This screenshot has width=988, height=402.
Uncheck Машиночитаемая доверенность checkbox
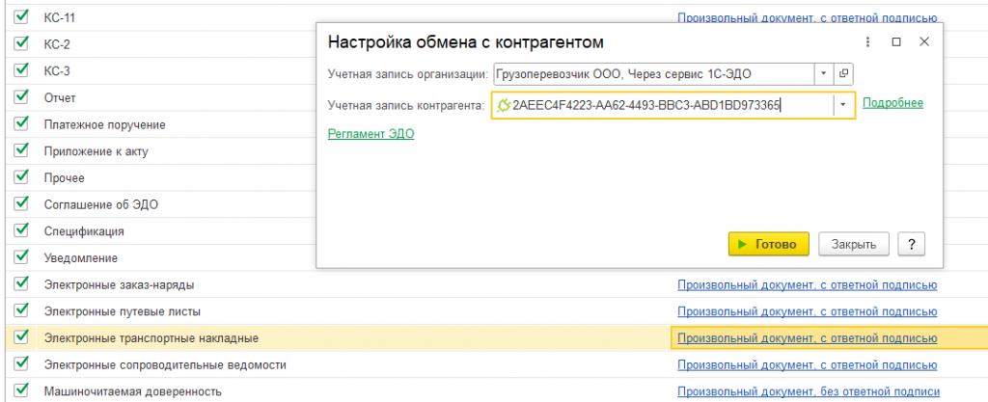coord(21,390)
